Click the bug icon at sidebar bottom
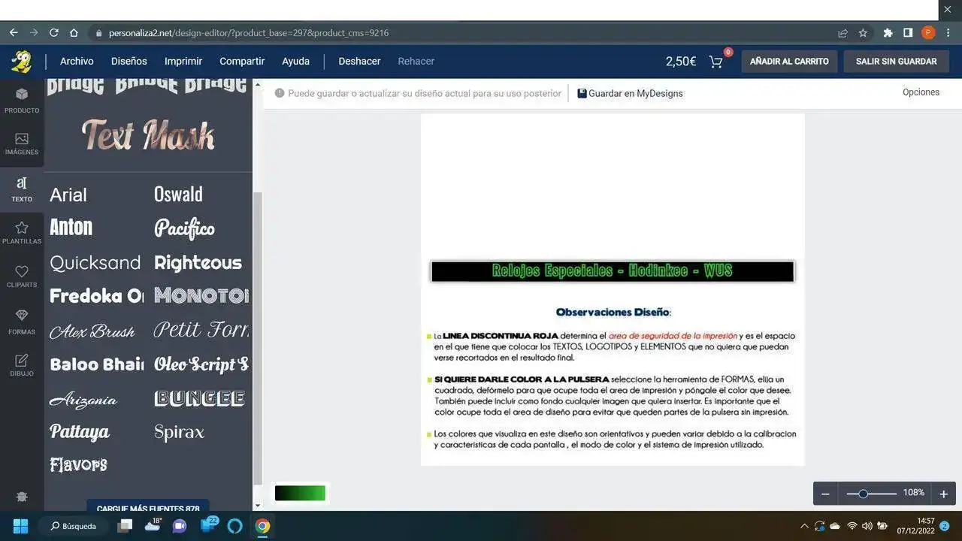The width and height of the screenshot is (962, 541). tap(22, 497)
